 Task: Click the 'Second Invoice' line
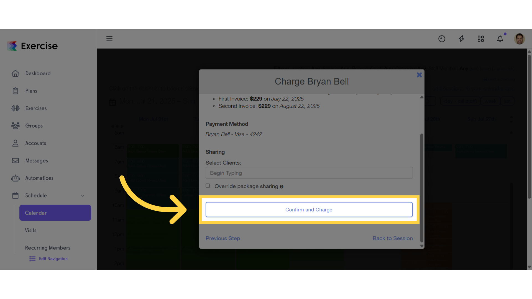(269, 106)
